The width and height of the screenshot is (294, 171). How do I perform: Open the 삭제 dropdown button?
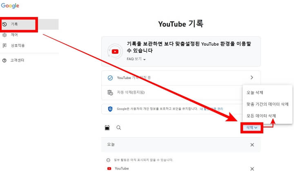pyautogui.click(x=252, y=128)
